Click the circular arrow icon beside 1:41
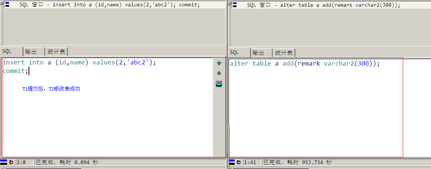Viewport: 431px width, 169px height. (x=239, y=162)
